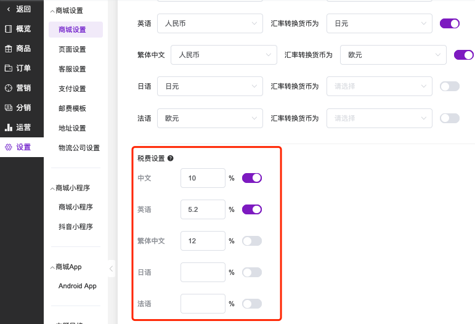The image size is (475, 324).
Task: Open the Android App link
Action: (78, 286)
